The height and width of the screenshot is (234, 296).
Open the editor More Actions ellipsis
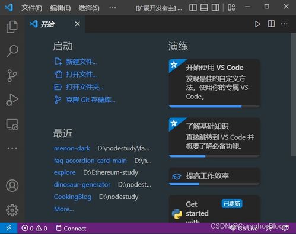(284, 24)
